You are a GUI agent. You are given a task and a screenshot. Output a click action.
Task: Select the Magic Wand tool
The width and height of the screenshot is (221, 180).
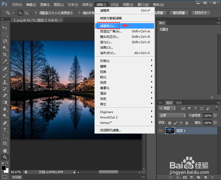(5, 48)
